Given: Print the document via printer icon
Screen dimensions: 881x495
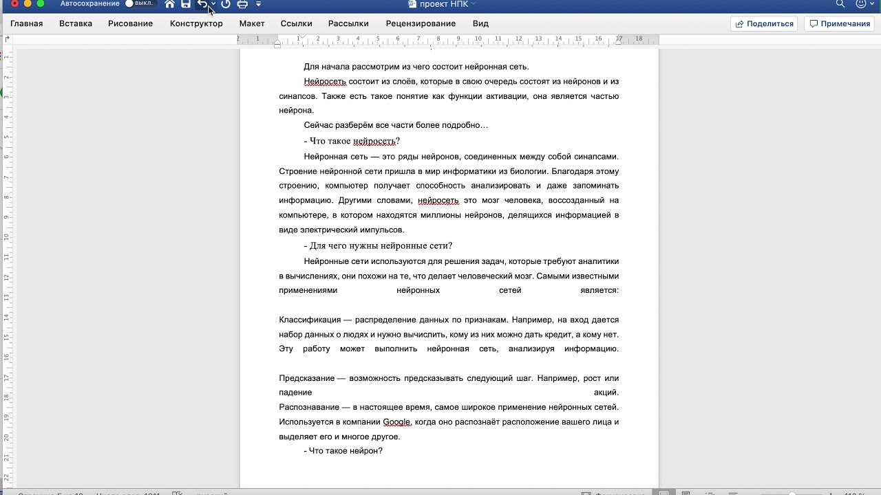Looking at the screenshot, I should [242, 3].
